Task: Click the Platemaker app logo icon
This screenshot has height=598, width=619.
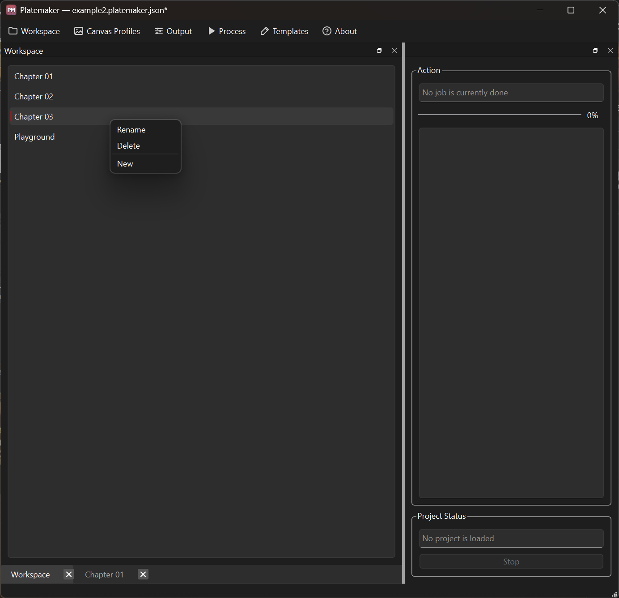Action: point(11,10)
